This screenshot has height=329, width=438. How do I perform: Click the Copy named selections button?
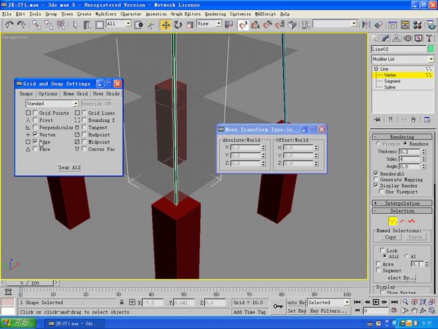(x=390, y=237)
